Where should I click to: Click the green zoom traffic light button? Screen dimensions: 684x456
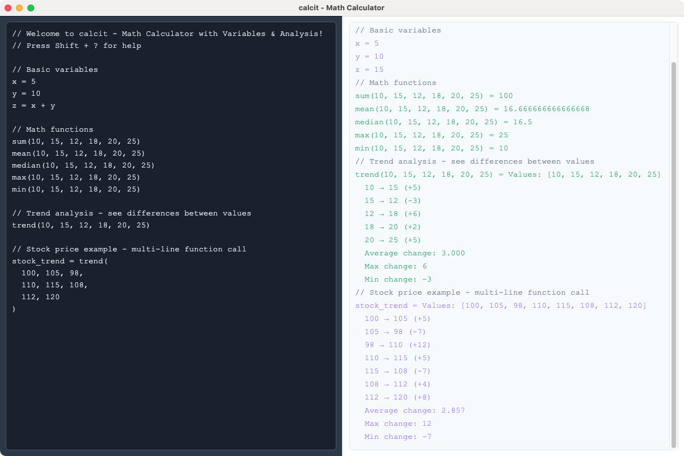click(31, 7)
